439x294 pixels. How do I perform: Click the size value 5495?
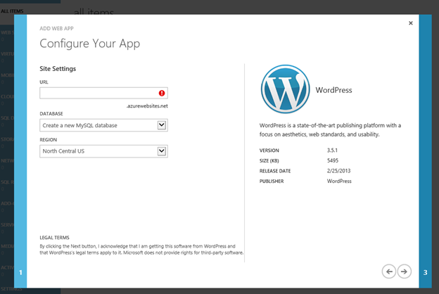[x=333, y=160]
